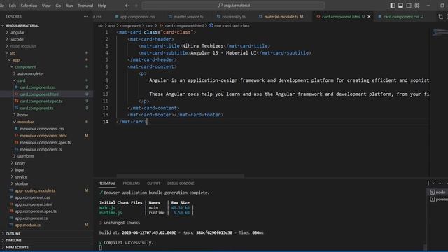Viewport: 448px width, 252px height.
Task: Switch to app.component.css tab
Action: 134,17
